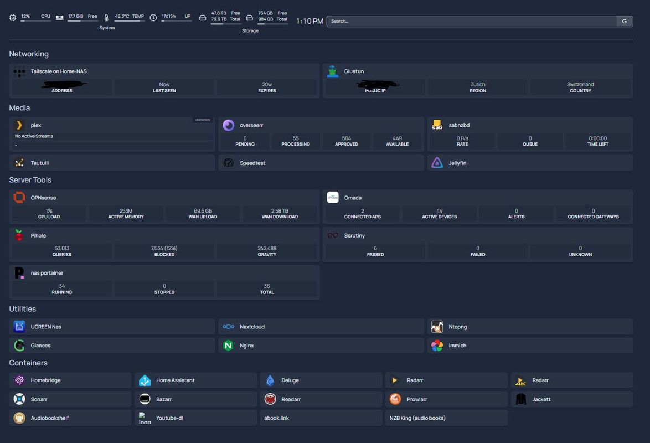
Task: Click the Nginx green N icon
Action: point(229,345)
